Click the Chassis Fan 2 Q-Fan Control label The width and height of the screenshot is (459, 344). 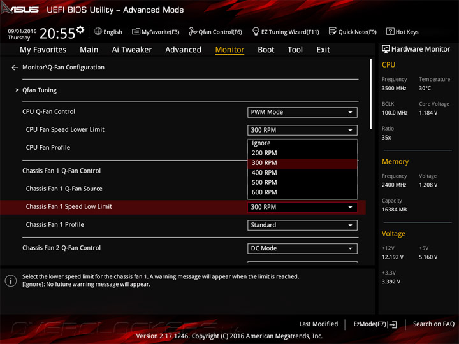(x=61, y=248)
